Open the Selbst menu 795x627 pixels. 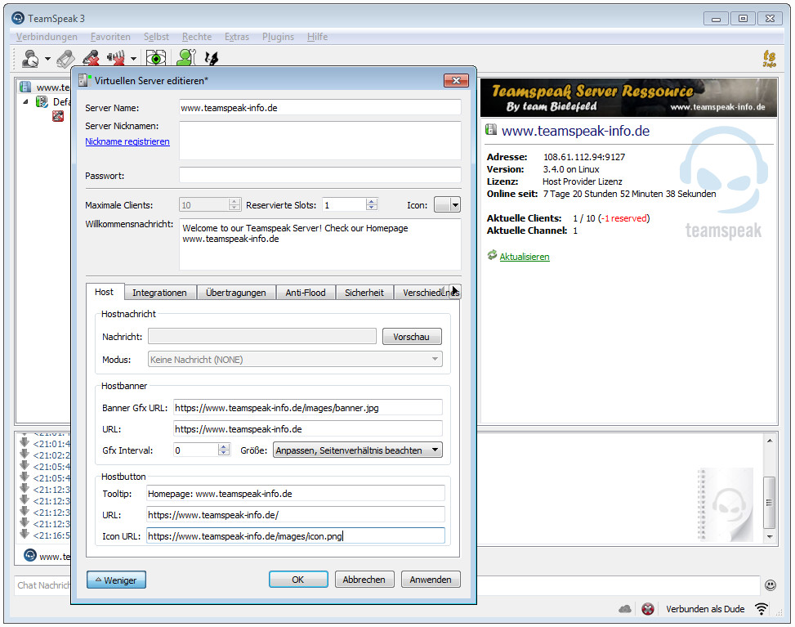point(156,37)
